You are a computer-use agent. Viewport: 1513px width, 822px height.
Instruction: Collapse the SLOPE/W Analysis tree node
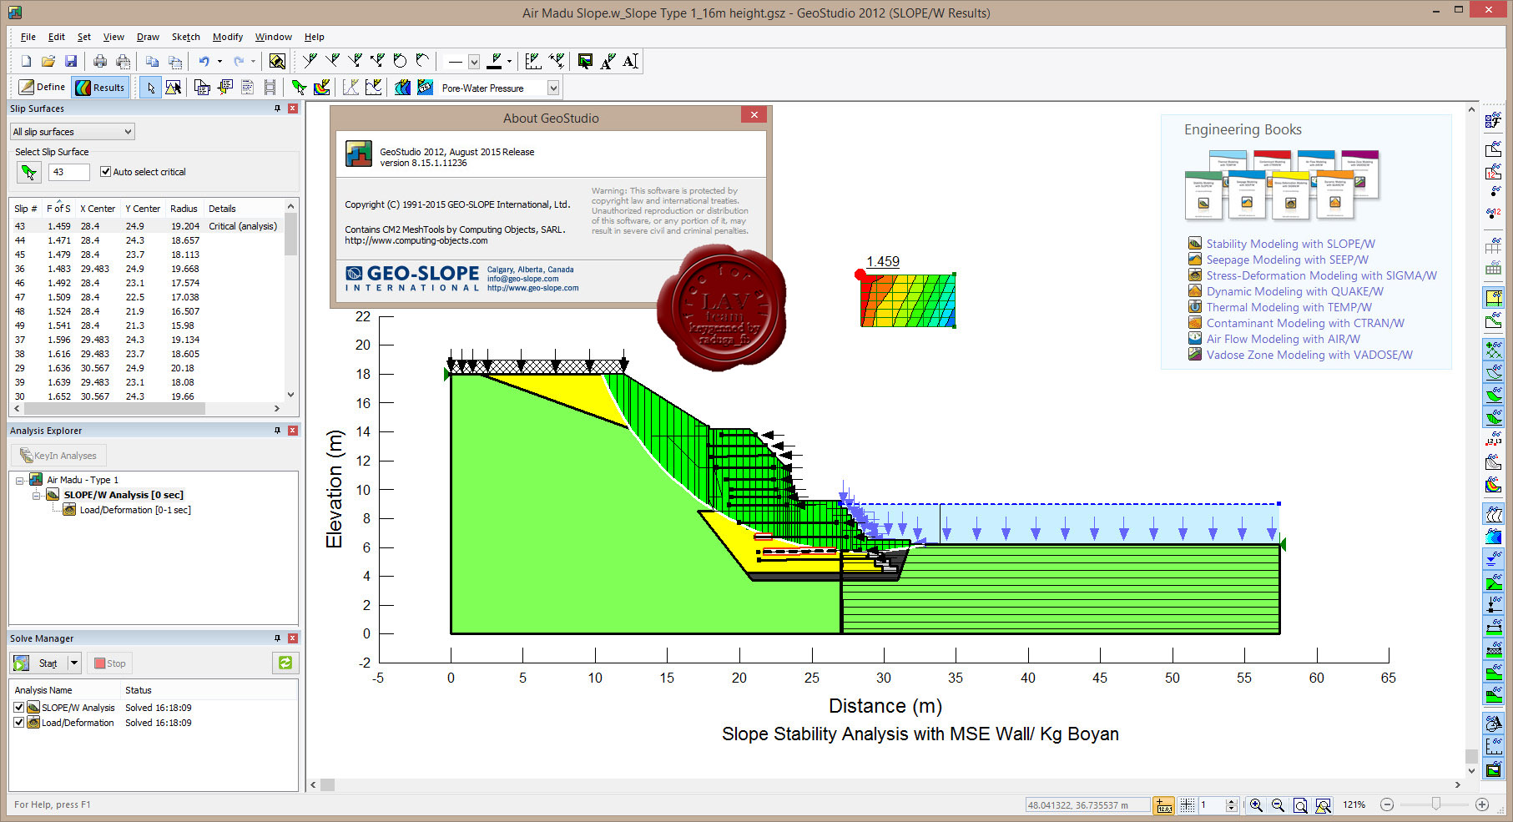pos(36,496)
